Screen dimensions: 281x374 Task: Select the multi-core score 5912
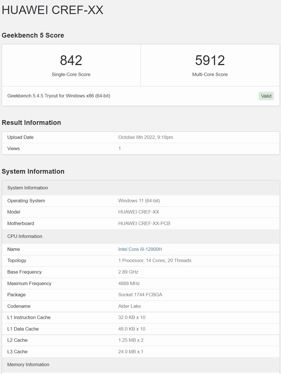point(210,60)
